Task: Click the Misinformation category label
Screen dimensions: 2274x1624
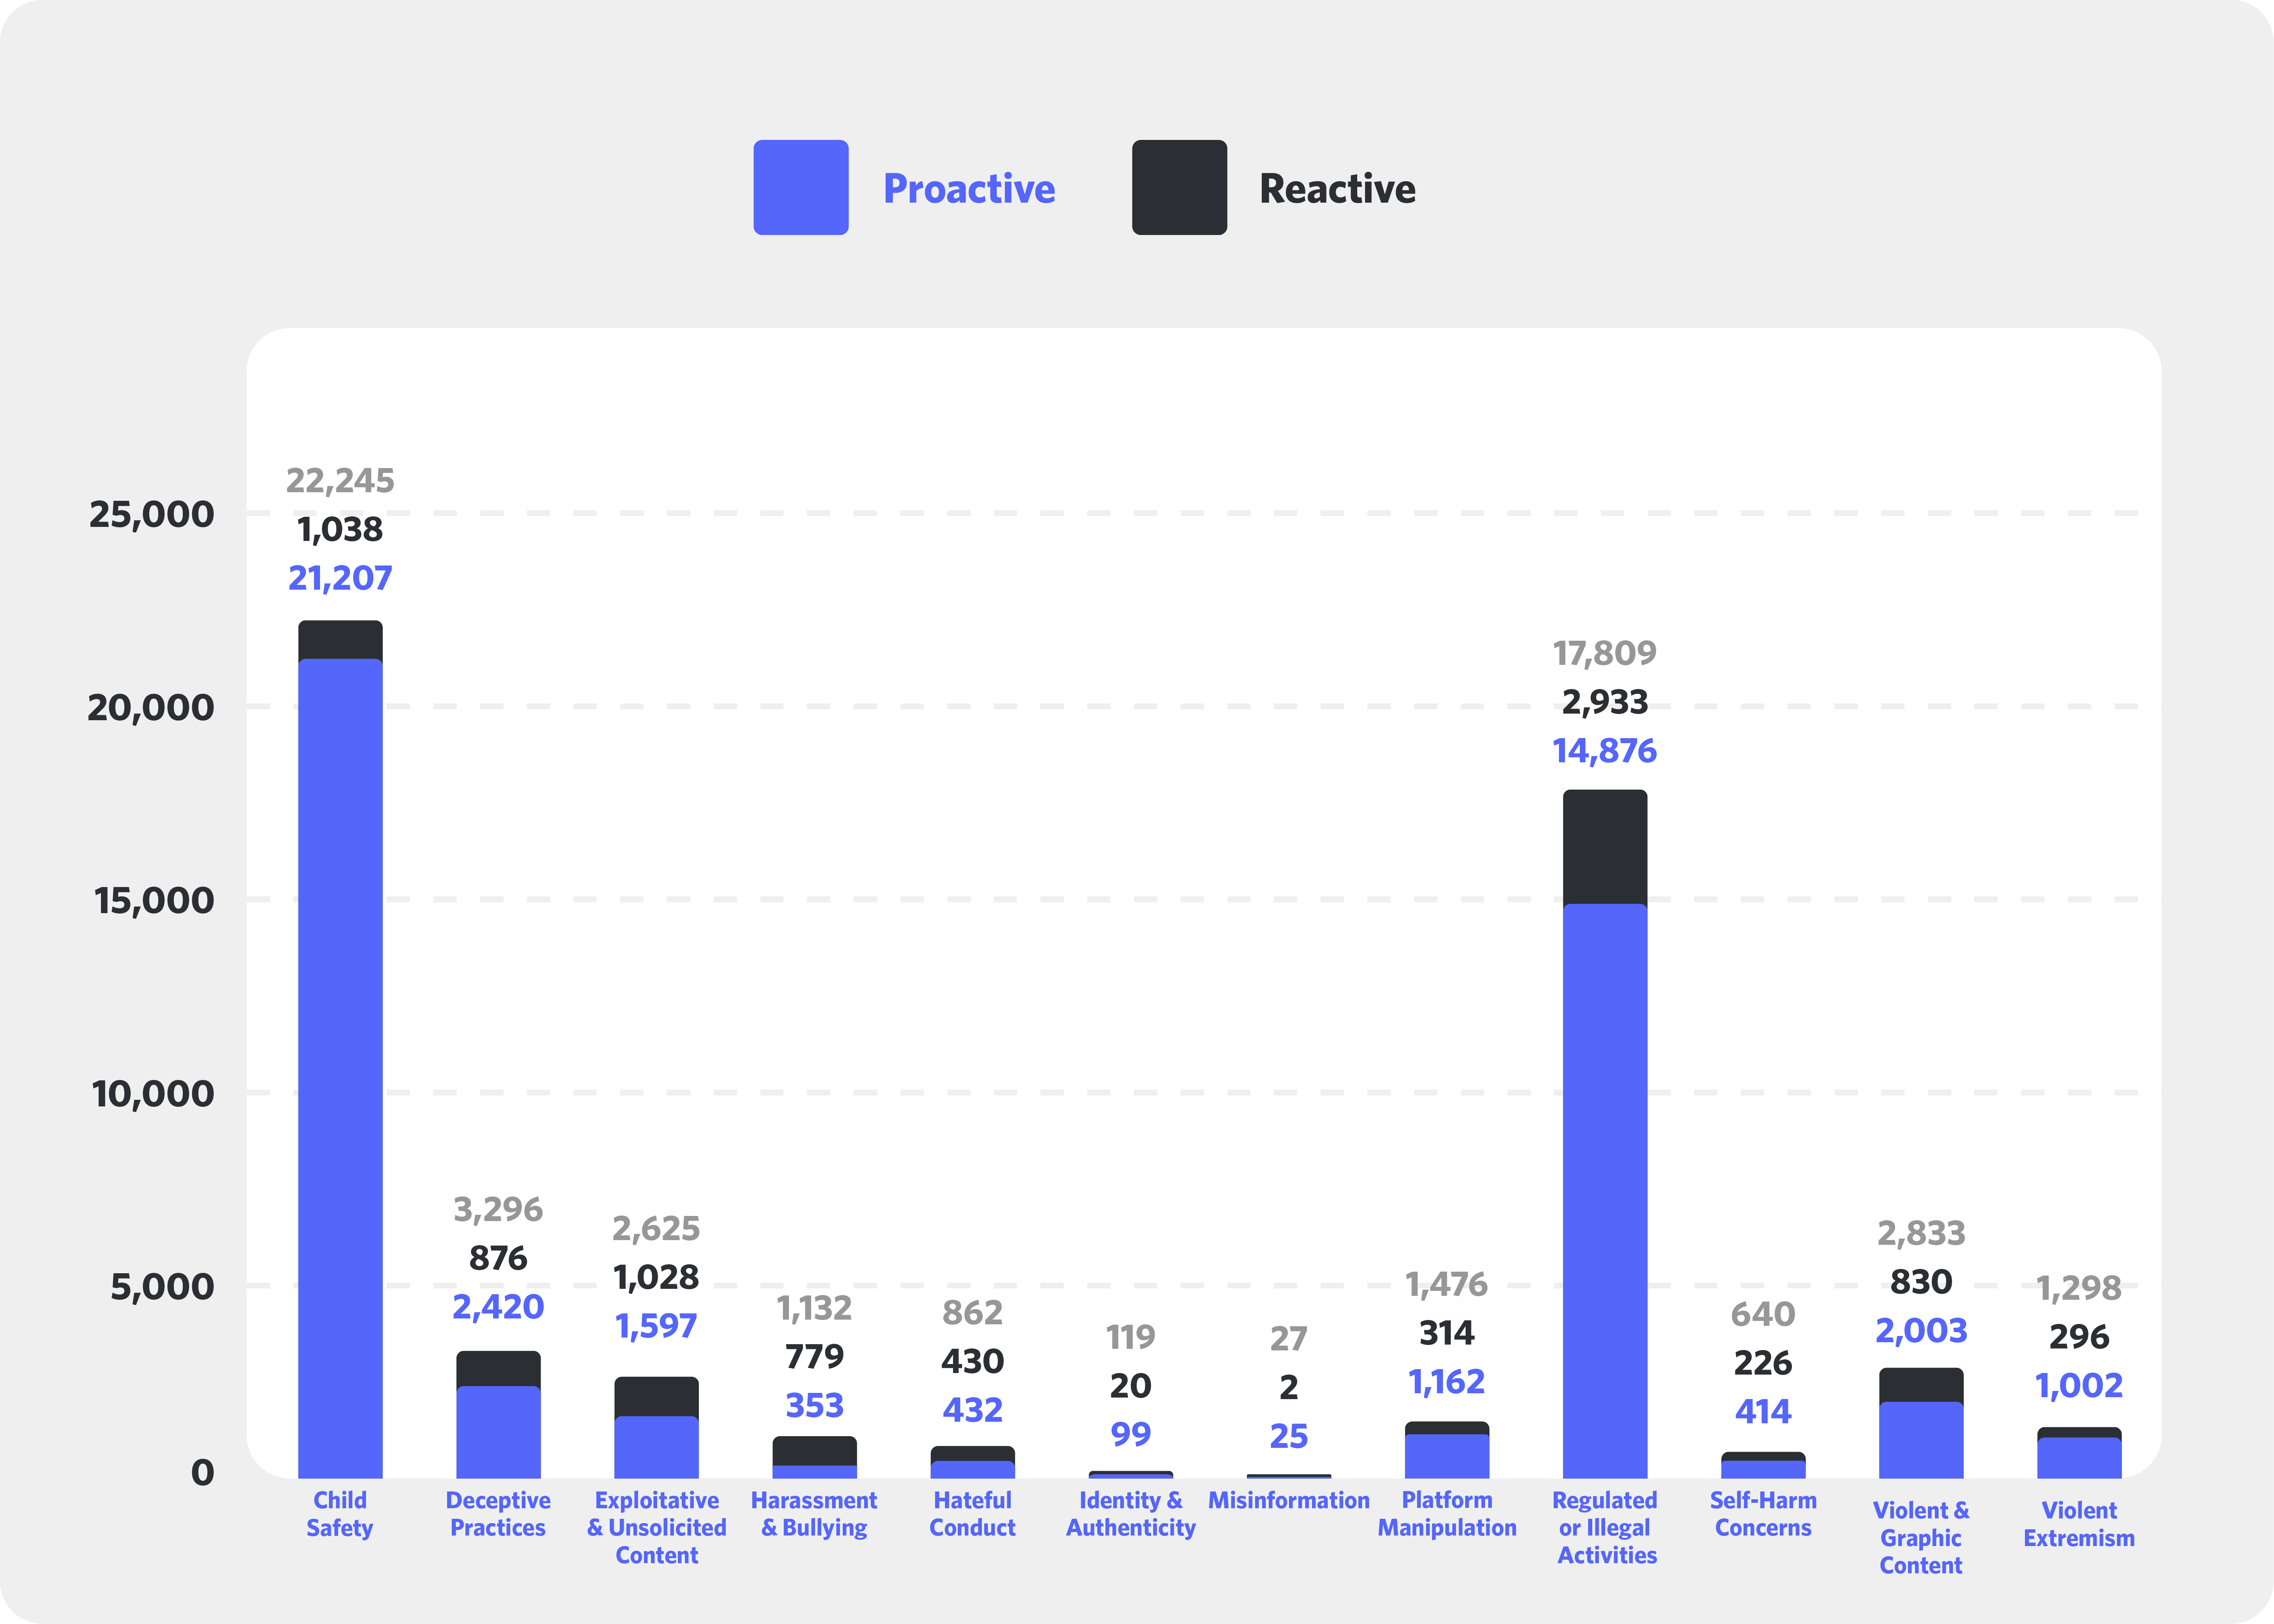Action: (1288, 1501)
